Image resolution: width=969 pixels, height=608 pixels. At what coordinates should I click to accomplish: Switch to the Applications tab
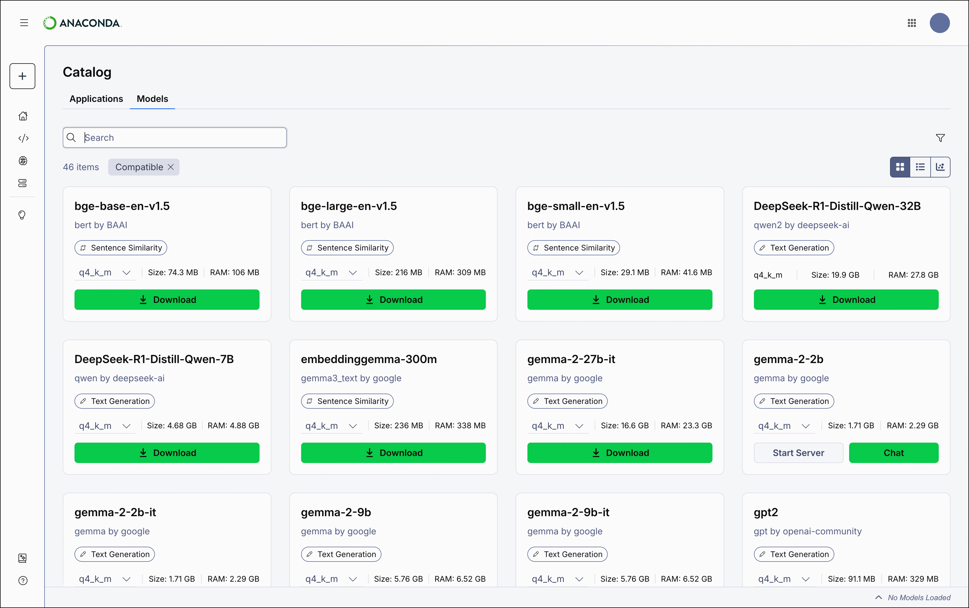click(96, 99)
